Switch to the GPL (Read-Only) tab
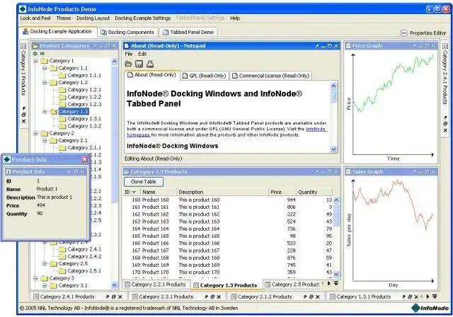 click(205, 76)
